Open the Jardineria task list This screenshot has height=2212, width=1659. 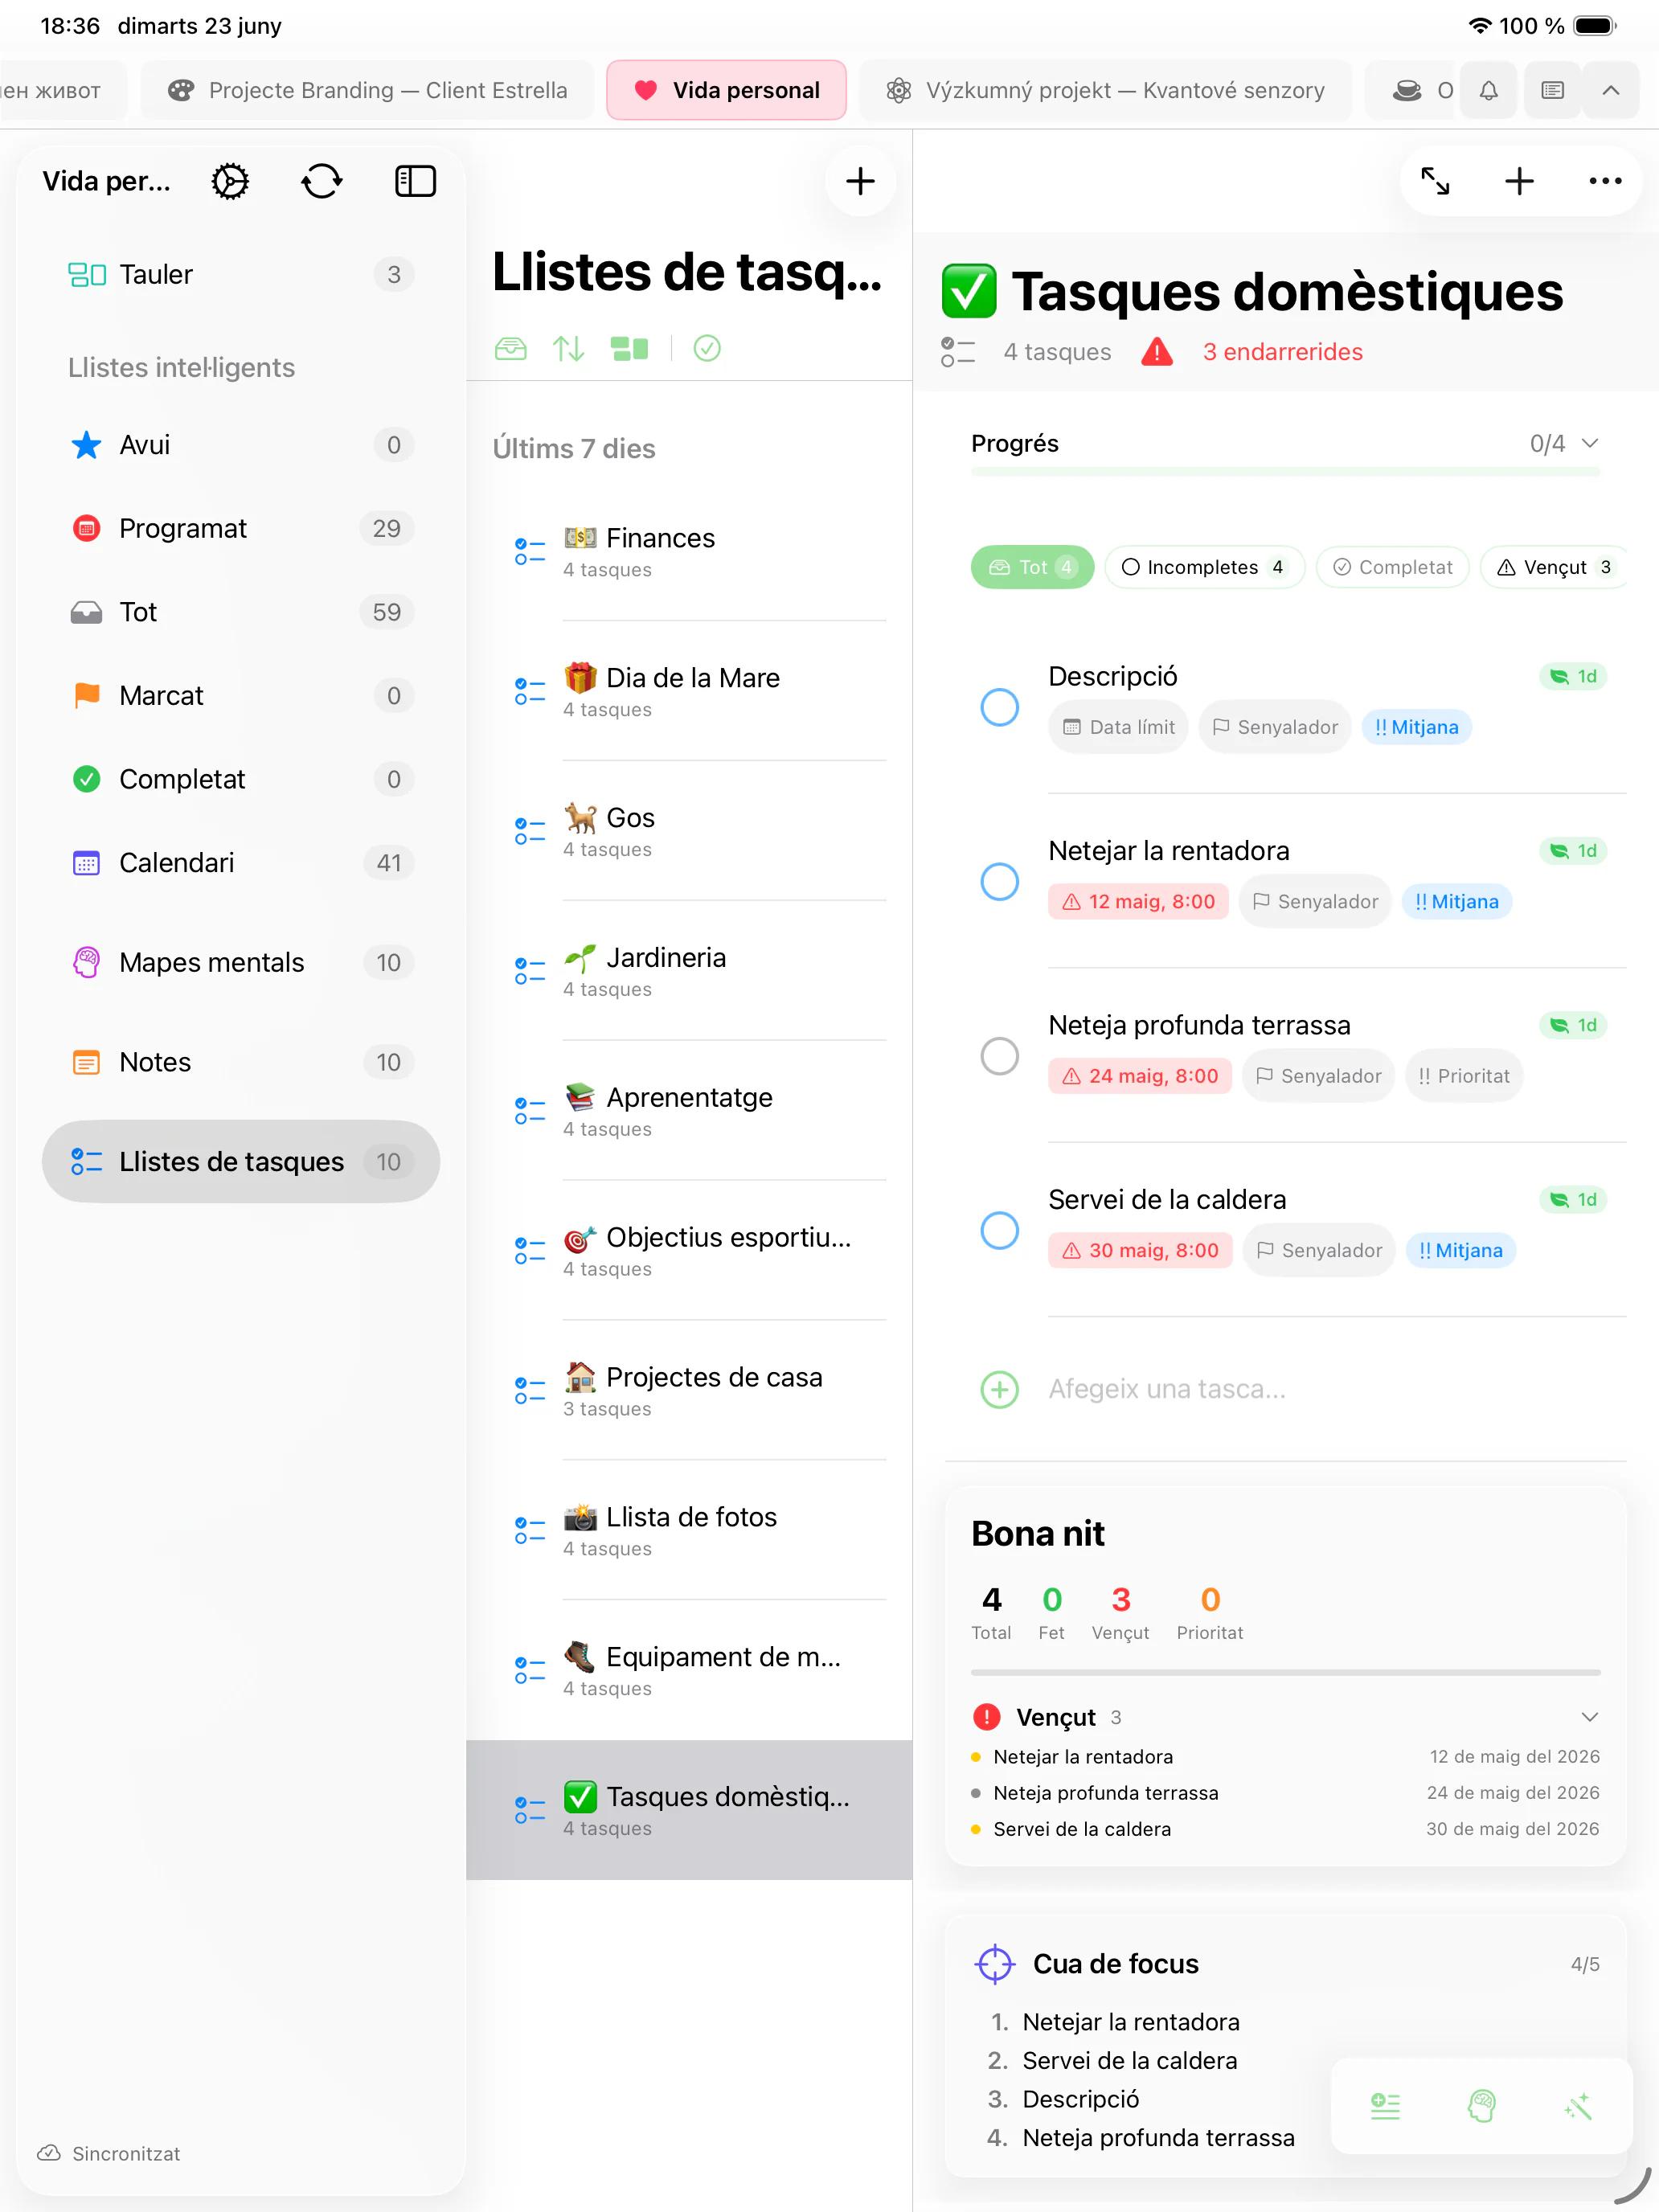click(x=689, y=971)
